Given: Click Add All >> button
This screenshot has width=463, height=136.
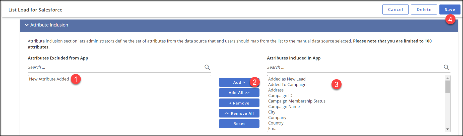Looking at the screenshot, I should coord(239,92).
